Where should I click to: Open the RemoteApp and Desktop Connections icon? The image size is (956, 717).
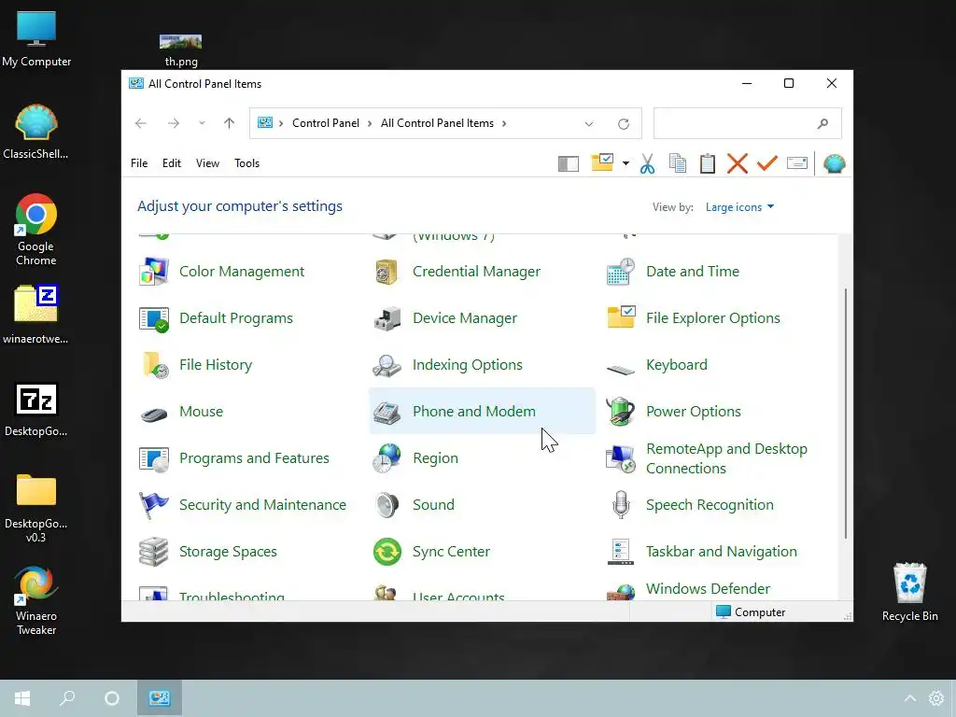[621, 458]
